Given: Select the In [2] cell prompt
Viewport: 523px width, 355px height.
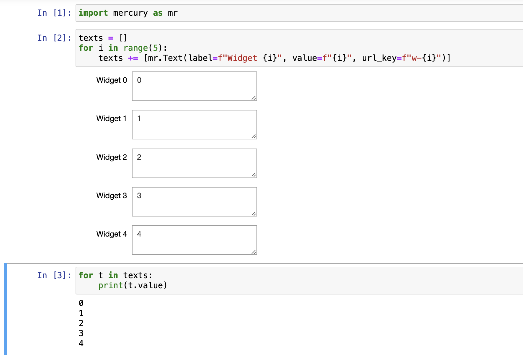Looking at the screenshot, I should [54, 38].
